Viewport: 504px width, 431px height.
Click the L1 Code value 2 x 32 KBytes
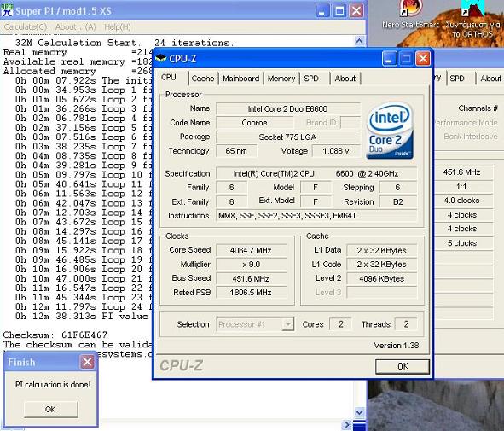tap(381, 265)
